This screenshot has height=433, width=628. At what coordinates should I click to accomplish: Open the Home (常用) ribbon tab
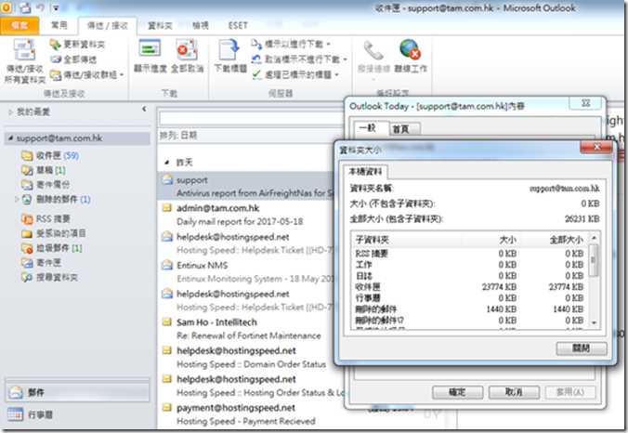(x=59, y=25)
